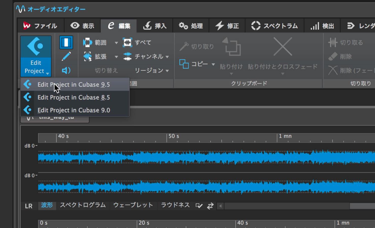This screenshot has height=228, width=375.
Task: Click the upper channel waveform
Action: (x=207, y=157)
